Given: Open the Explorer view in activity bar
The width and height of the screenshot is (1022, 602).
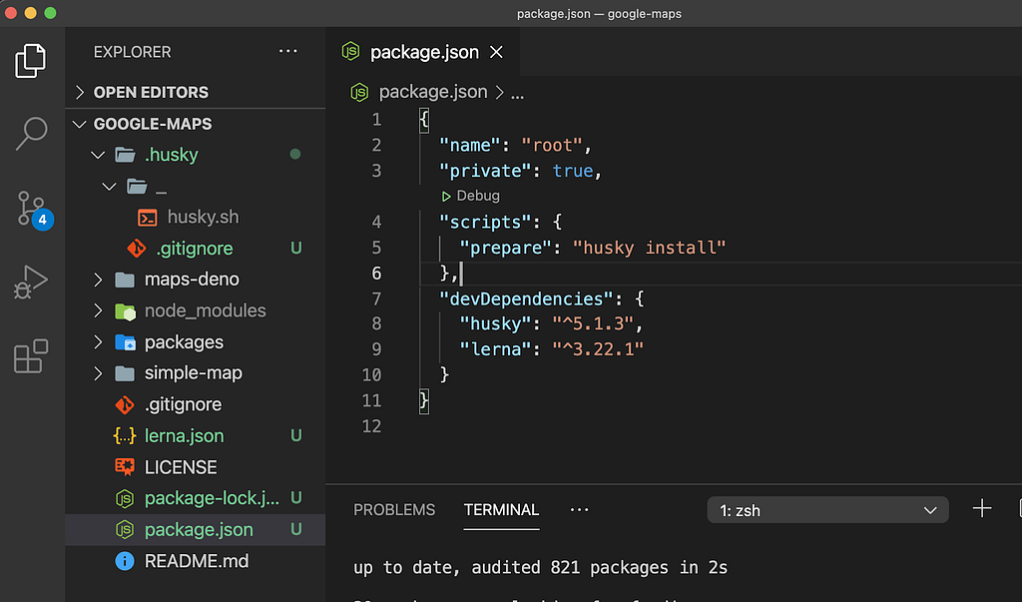Looking at the screenshot, I should (x=31, y=61).
